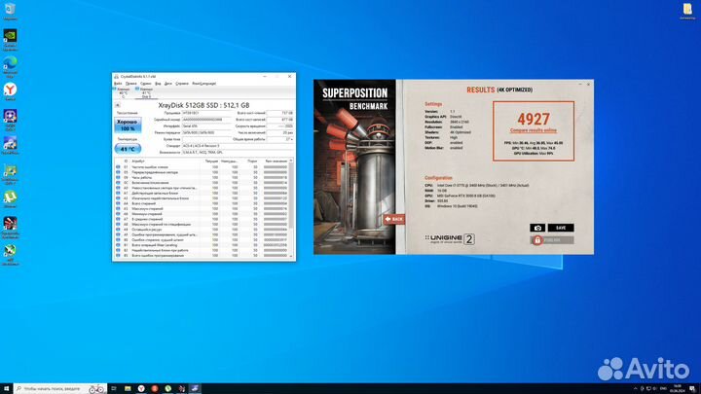Open File Explorer from the taskbar
This screenshot has height=394, width=701.
[128, 388]
